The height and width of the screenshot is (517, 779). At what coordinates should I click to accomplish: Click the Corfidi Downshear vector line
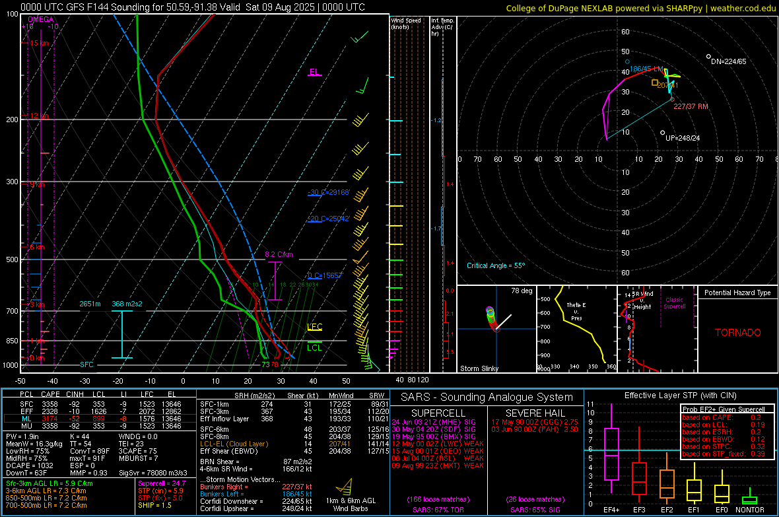coord(256,501)
